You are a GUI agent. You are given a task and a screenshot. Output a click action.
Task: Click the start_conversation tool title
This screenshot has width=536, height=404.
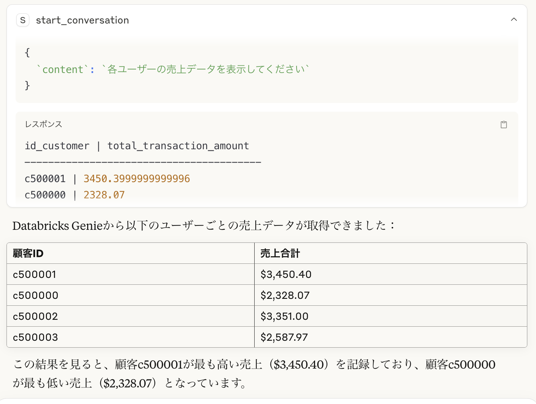[82, 20]
